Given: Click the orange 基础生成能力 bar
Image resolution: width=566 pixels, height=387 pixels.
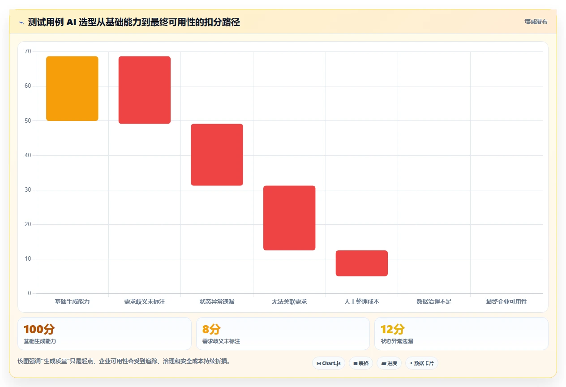Looking at the screenshot, I should pyautogui.click(x=72, y=89).
